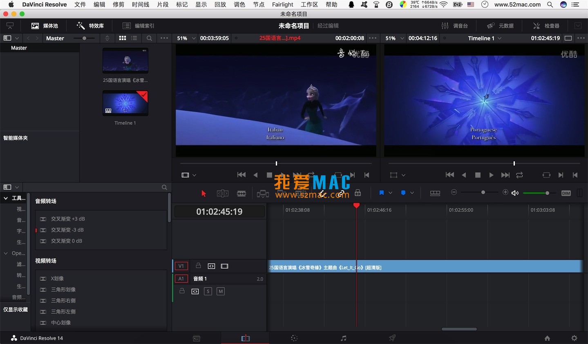Click the timeline timecode field 01:02:45:19
The width and height of the screenshot is (588, 344).
pyautogui.click(x=219, y=212)
